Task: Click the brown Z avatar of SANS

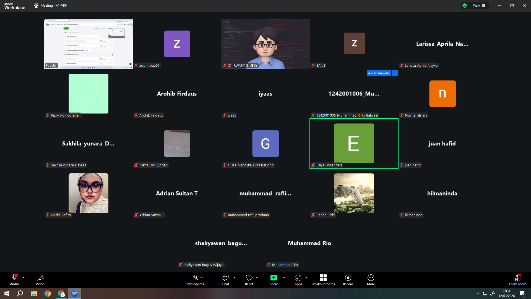Action: click(354, 43)
